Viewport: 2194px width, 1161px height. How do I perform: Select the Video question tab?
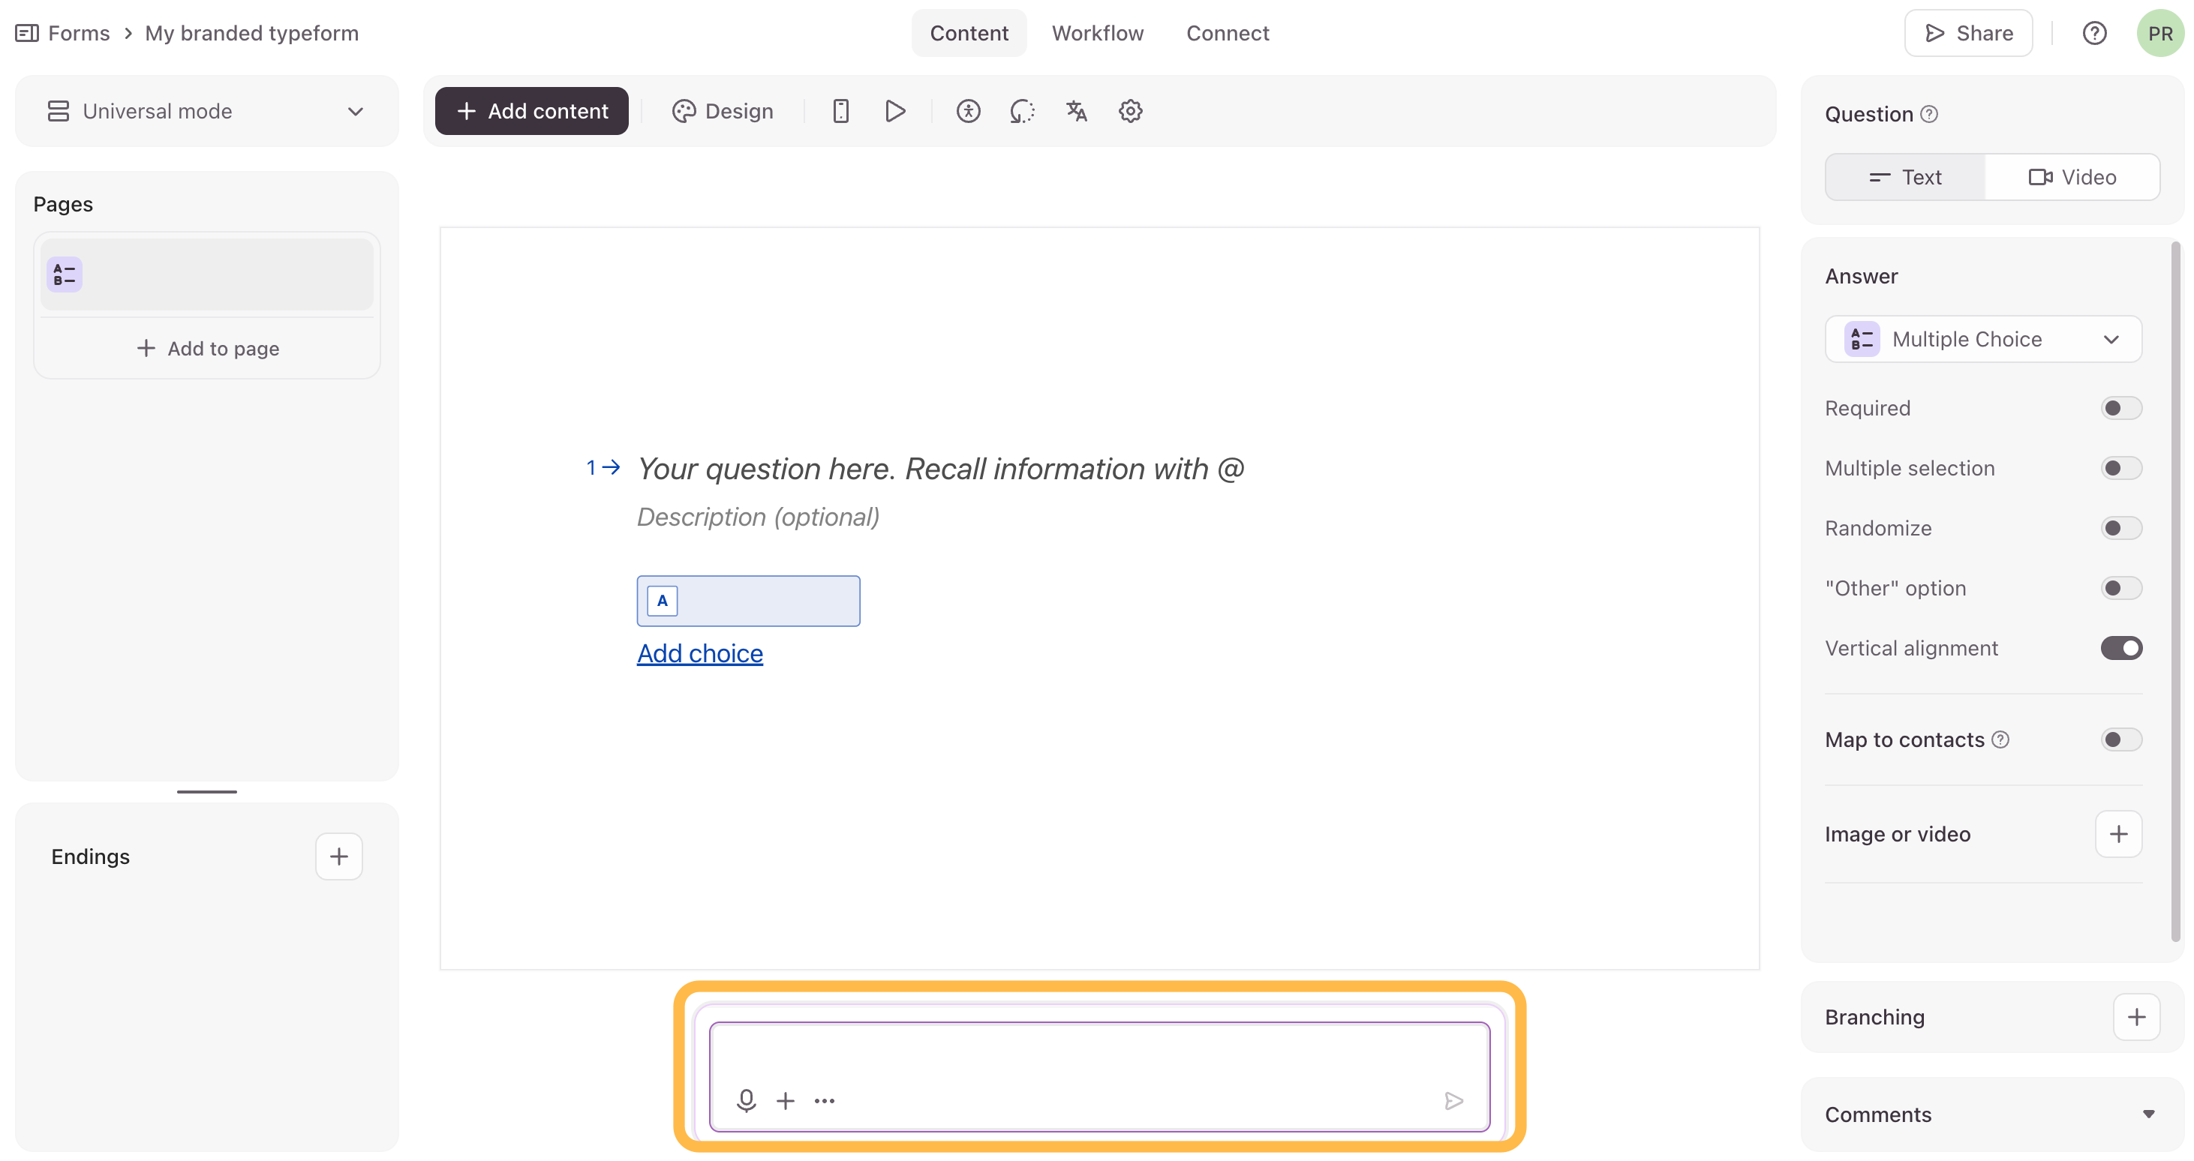(2072, 177)
